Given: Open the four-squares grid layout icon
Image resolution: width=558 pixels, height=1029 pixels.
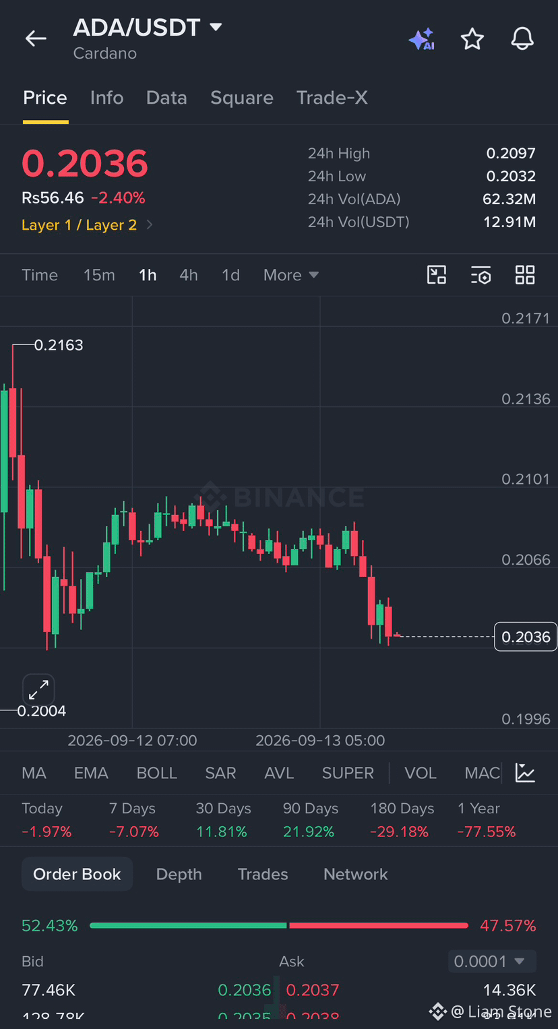Looking at the screenshot, I should click(525, 275).
